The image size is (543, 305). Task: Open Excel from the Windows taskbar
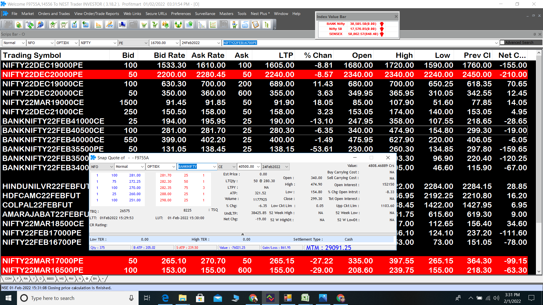click(x=305, y=298)
